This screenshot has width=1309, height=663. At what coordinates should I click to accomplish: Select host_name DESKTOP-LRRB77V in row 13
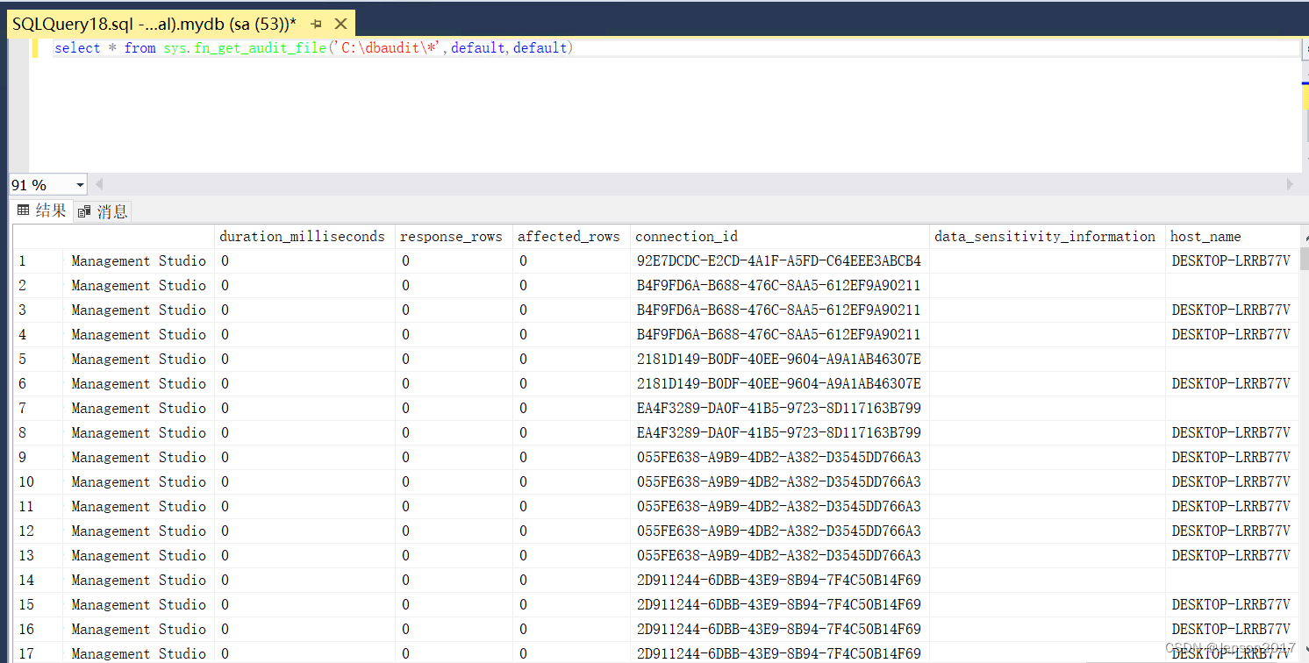click(x=1232, y=556)
